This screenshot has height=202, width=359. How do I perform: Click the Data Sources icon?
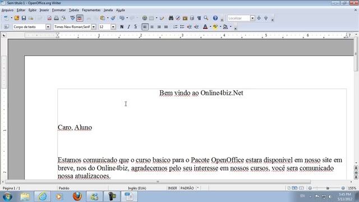pos(192,18)
